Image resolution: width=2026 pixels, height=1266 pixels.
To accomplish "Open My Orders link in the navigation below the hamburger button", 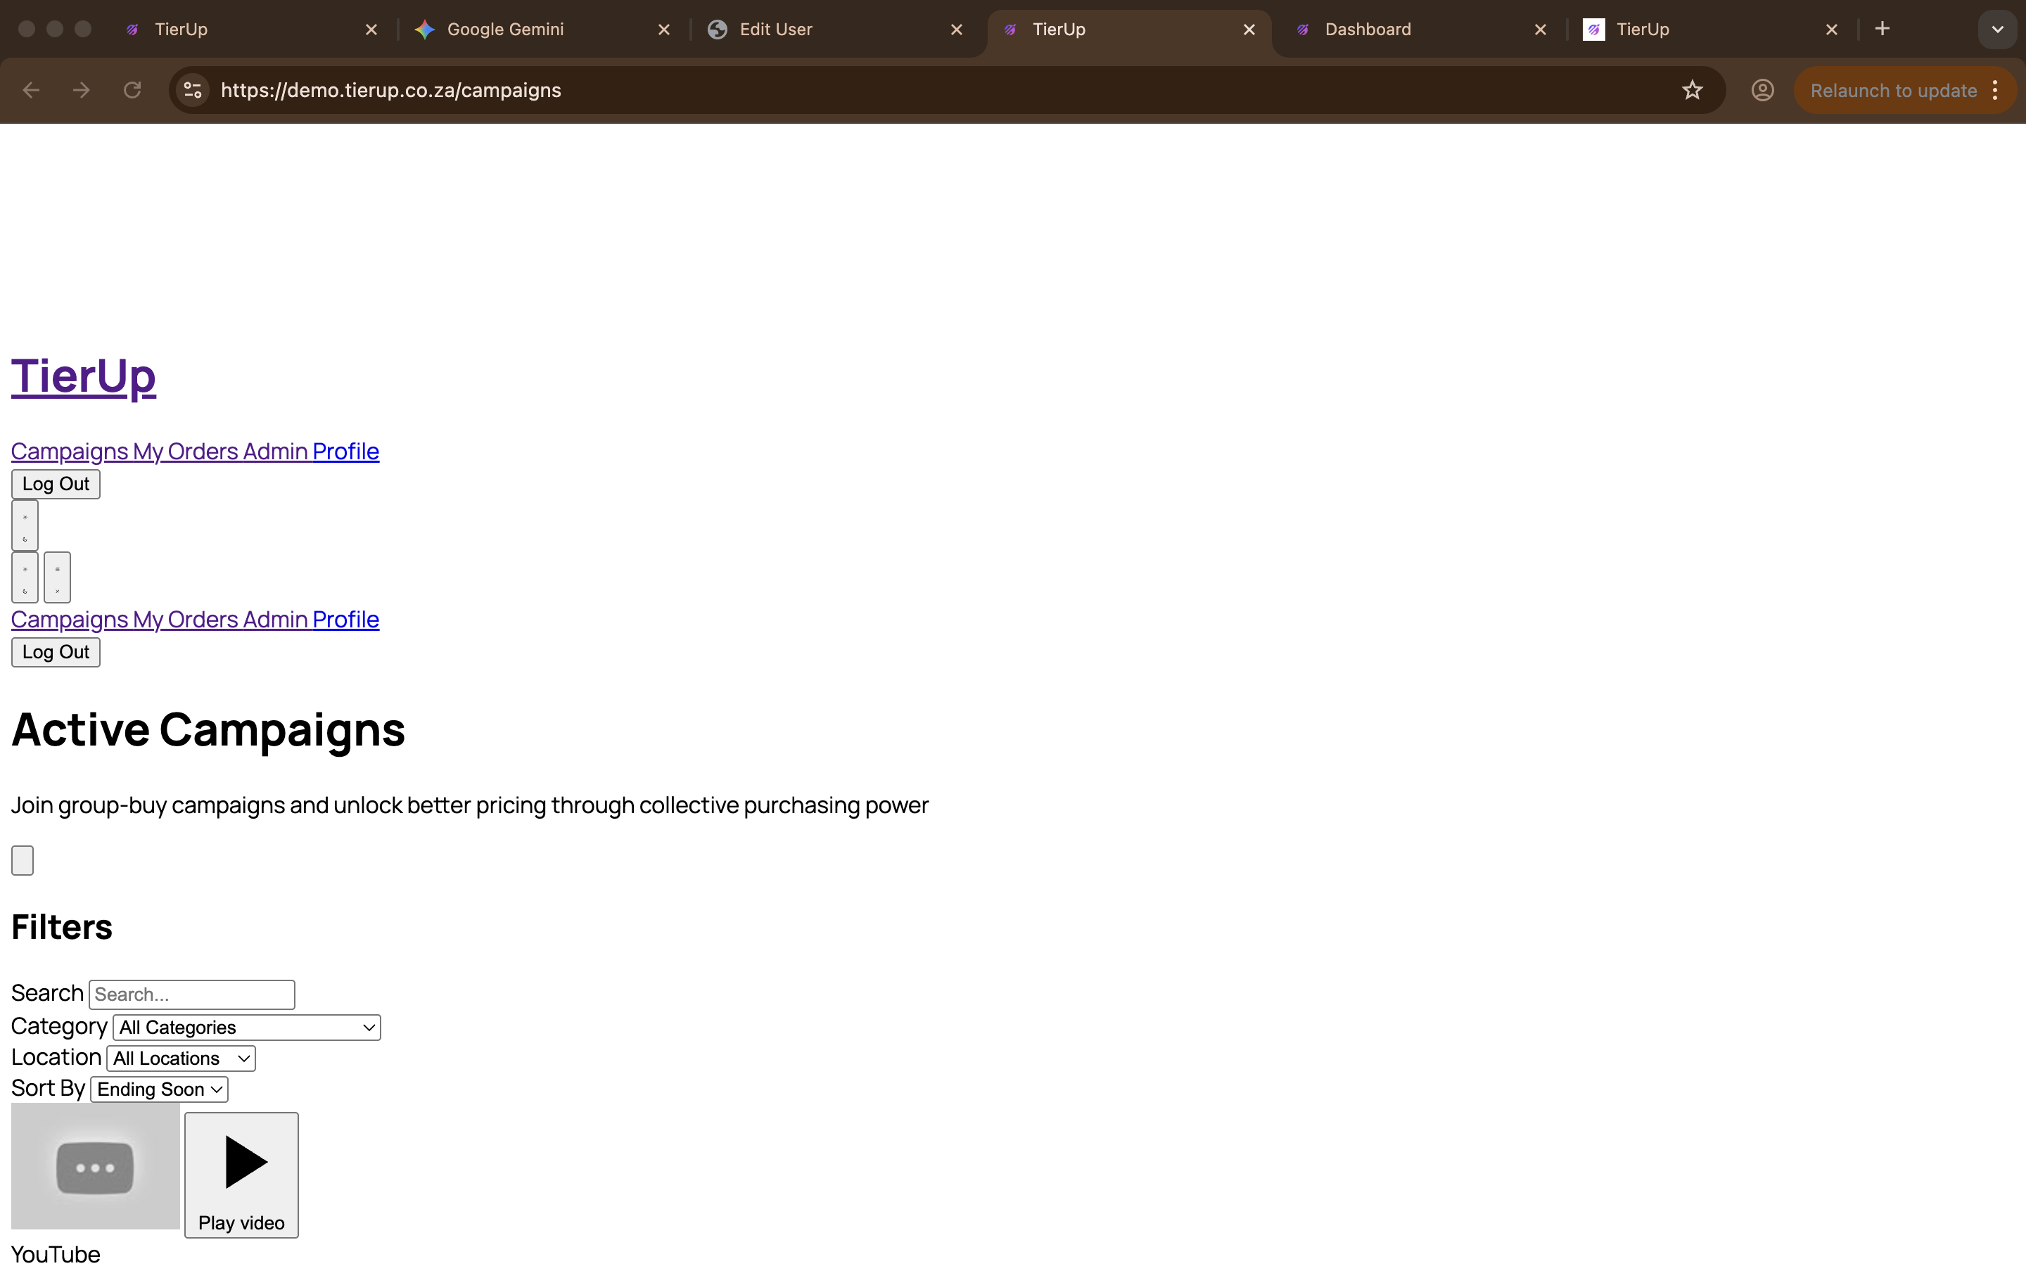I will pos(186,620).
